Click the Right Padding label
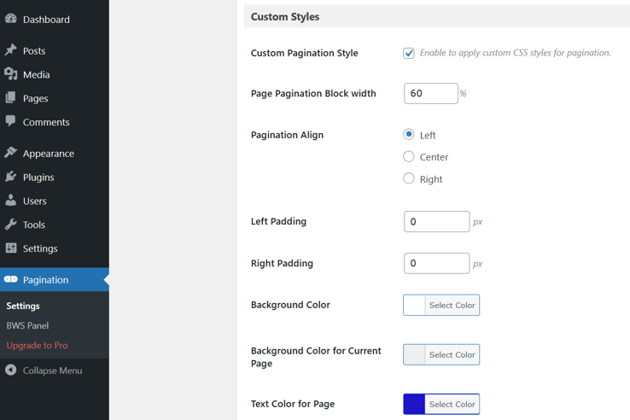The height and width of the screenshot is (420, 630). click(282, 263)
